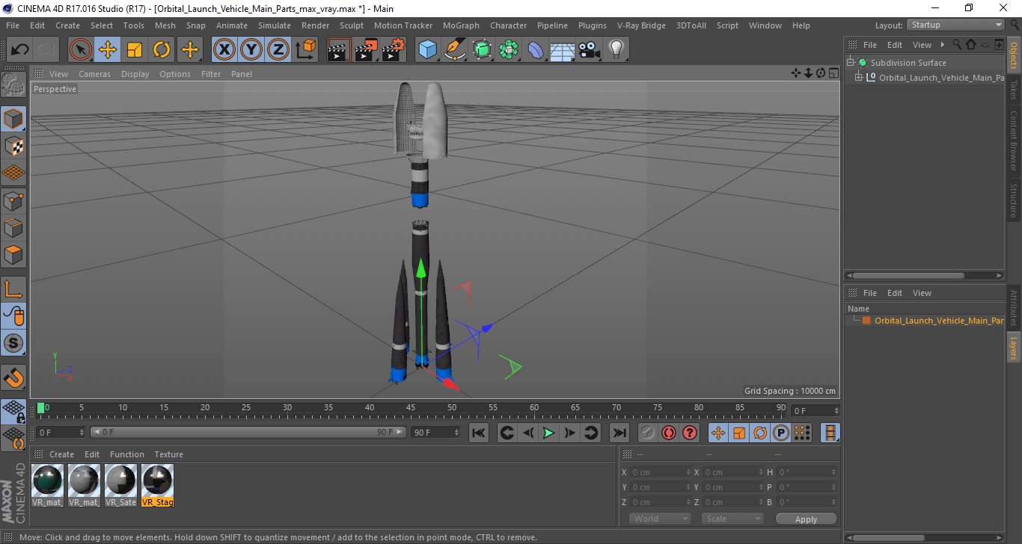
Task: Toggle Viewport Solo S button
Action: click(13, 343)
